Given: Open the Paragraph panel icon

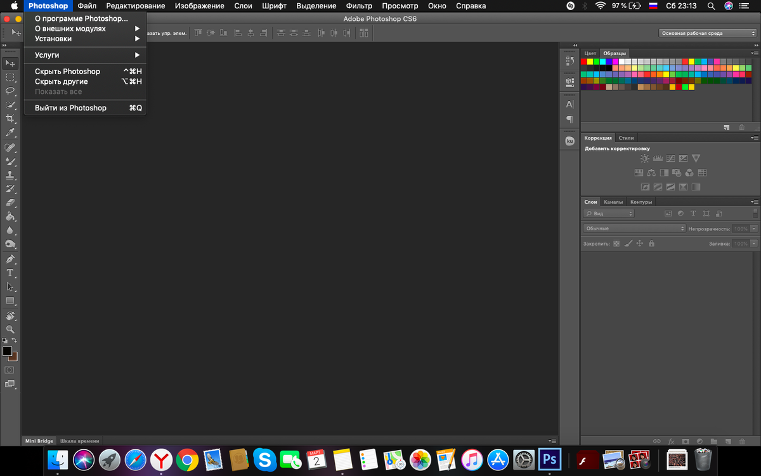Looking at the screenshot, I should [569, 119].
